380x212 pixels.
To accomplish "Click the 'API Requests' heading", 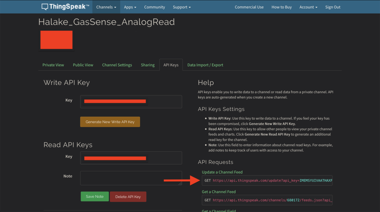I will (x=215, y=162).
